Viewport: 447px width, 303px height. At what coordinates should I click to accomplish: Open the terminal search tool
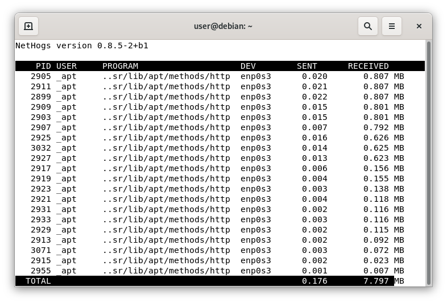coord(368,26)
